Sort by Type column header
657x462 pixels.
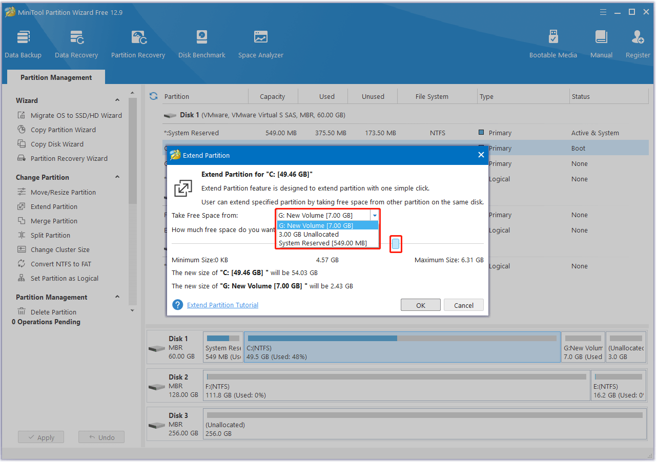(x=523, y=96)
